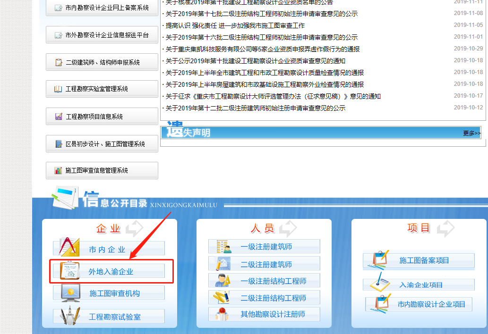This screenshot has height=334, width=488.
Task: Click the 施工图备案项目 board icon
Action: [x=380, y=259]
